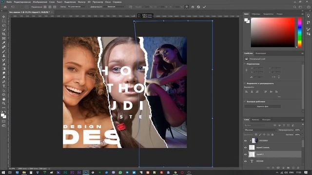Image resolution: width=312 pixels, height=175 pixels.
Task: Toggle lock all padlock icon
Action: coord(273,135)
